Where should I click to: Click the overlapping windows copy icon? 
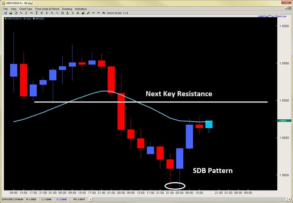click(16, 13)
